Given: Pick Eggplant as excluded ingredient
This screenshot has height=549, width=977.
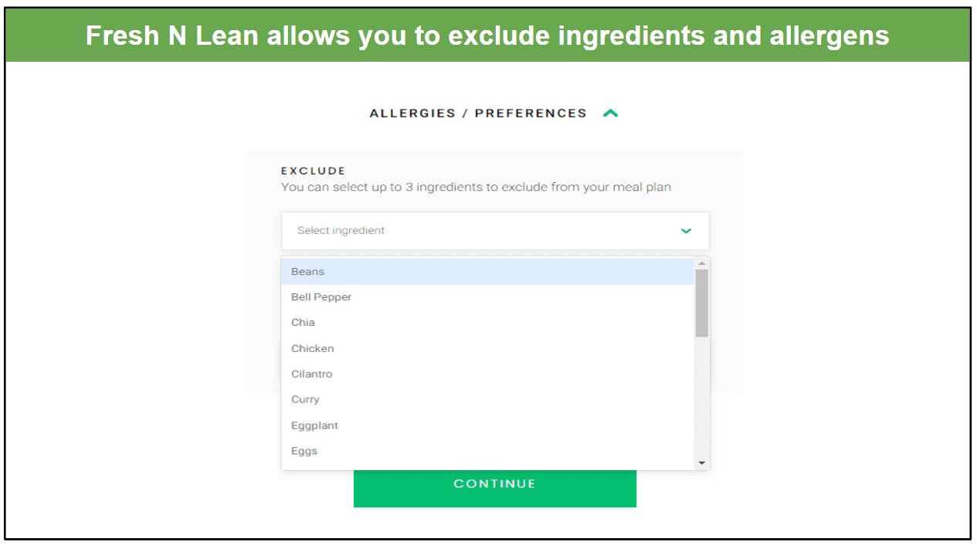Looking at the screenshot, I should pyautogui.click(x=314, y=426).
